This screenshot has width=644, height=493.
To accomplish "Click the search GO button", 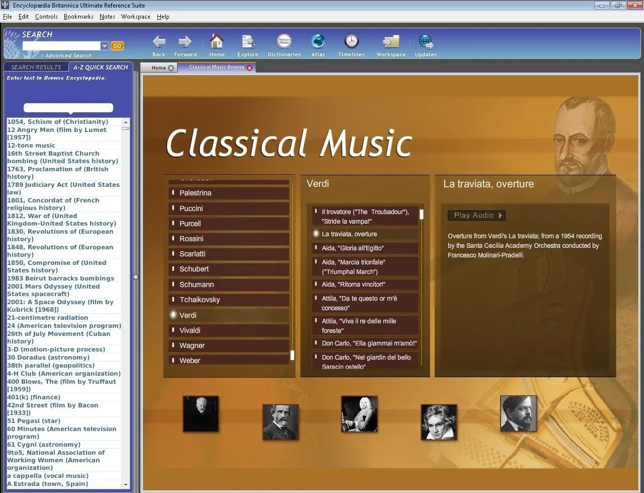I will coord(117,46).
